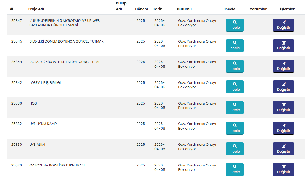Open İncele for project 25845

[x=234, y=46]
